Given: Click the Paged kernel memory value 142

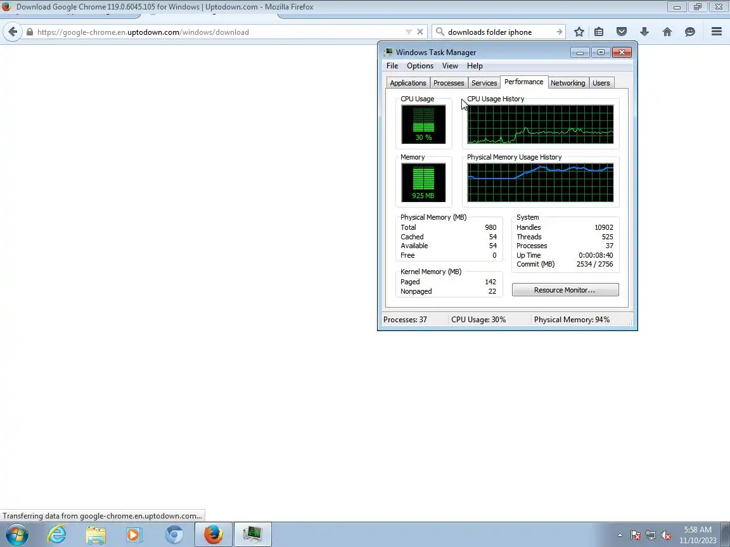Looking at the screenshot, I should pyautogui.click(x=490, y=282).
